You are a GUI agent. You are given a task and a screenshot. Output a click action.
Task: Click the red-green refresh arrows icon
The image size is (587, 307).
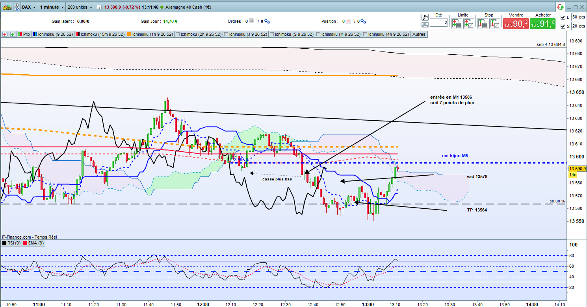click(x=560, y=7)
